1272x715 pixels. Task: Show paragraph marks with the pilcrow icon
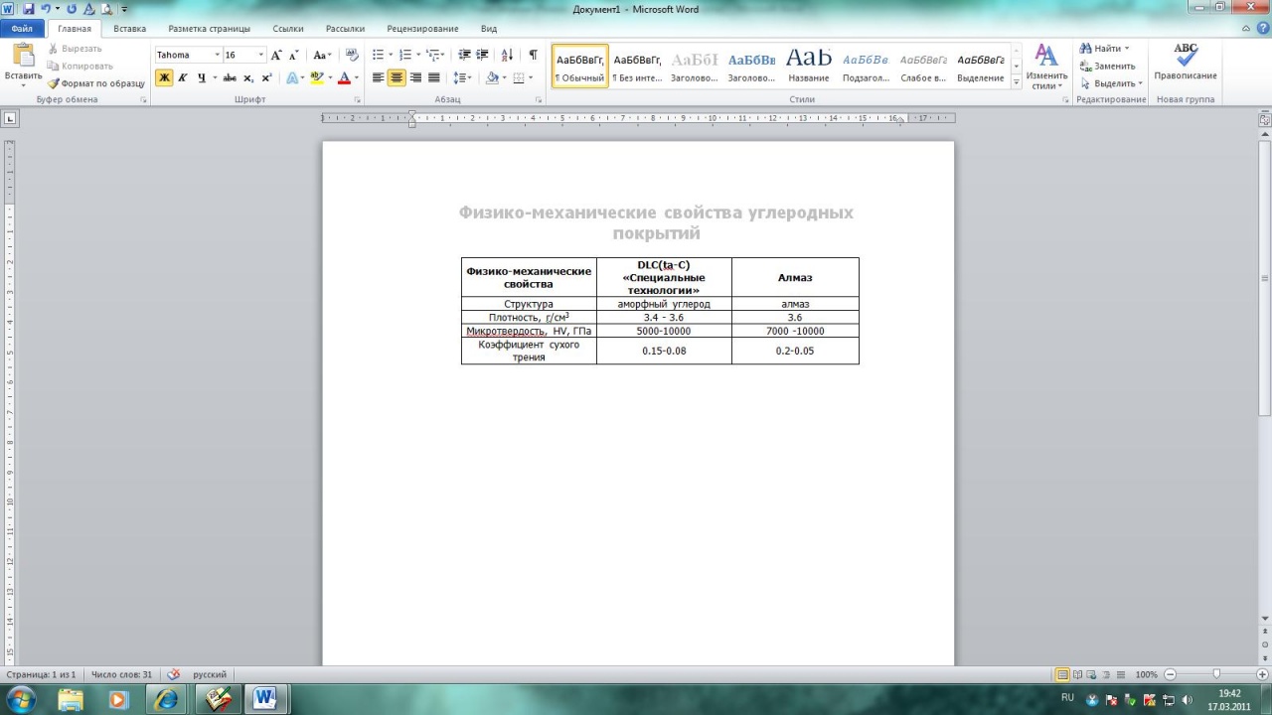click(x=534, y=56)
